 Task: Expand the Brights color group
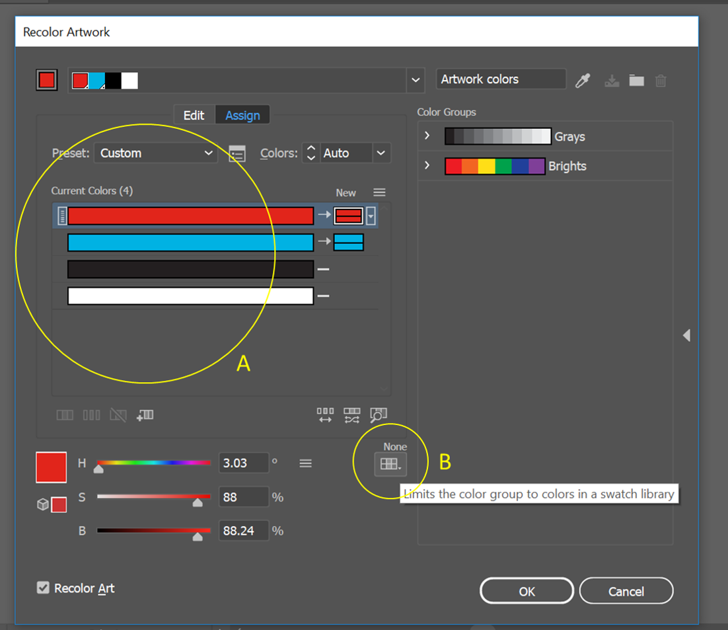tap(427, 165)
